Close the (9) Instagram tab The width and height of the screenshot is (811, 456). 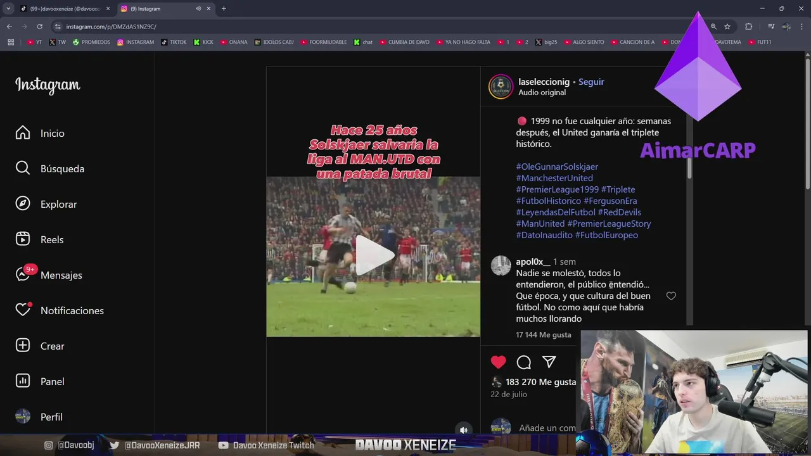pyautogui.click(x=208, y=9)
